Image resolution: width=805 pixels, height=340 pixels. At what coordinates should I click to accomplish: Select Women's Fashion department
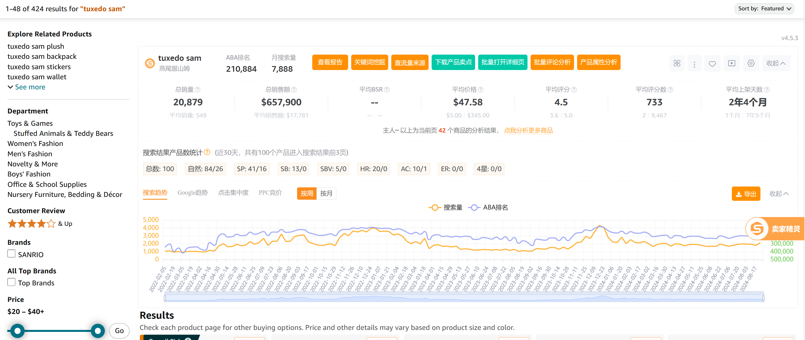[x=35, y=144]
